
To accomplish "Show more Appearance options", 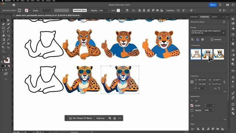I will [x=225, y=120].
